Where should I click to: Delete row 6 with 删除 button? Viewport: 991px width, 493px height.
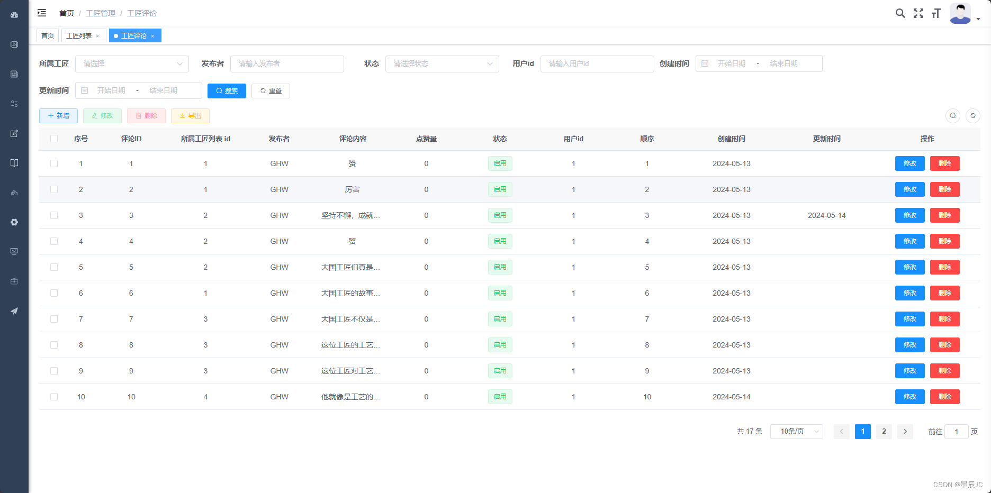[945, 293]
